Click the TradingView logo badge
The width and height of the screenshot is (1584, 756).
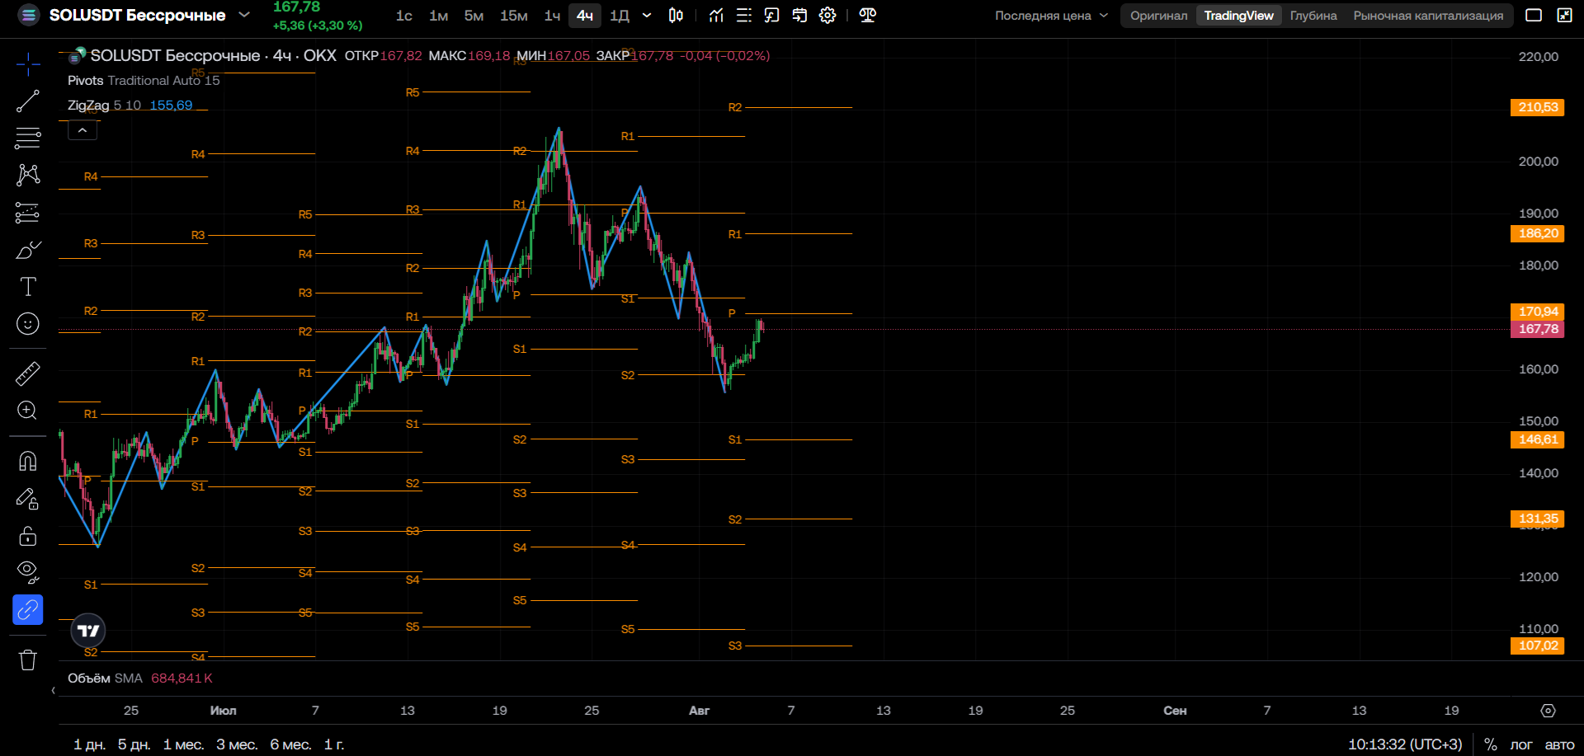click(88, 631)
